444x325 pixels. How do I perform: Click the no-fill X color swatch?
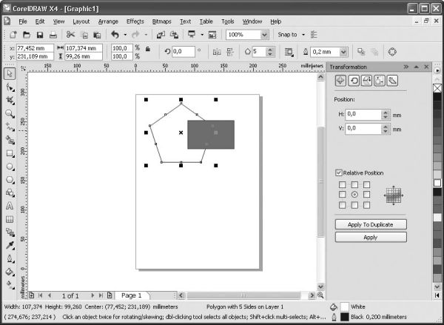click(x=437, y=87)
